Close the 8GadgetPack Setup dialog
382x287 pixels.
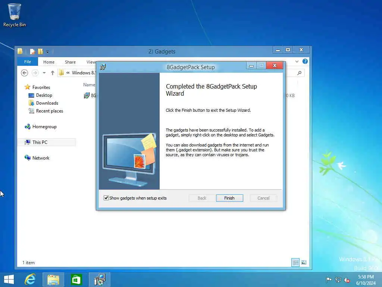coord(275,65)
